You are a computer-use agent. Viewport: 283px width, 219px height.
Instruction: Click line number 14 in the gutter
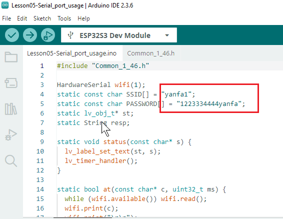40,189
